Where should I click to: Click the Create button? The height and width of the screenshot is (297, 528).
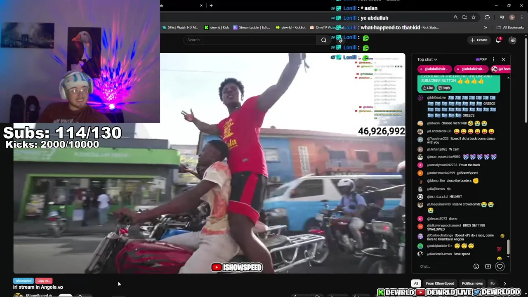pos(478,40)
